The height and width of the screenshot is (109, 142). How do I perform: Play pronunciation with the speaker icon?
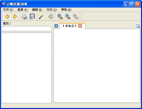51,16
